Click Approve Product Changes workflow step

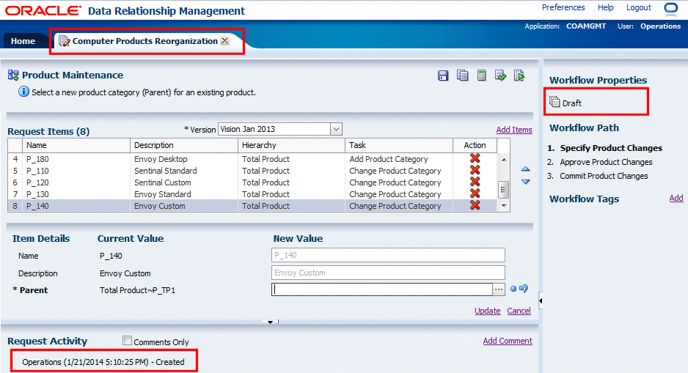click(x=606, y=162)
